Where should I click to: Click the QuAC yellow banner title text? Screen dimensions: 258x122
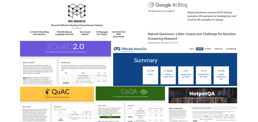click(60, 92)
